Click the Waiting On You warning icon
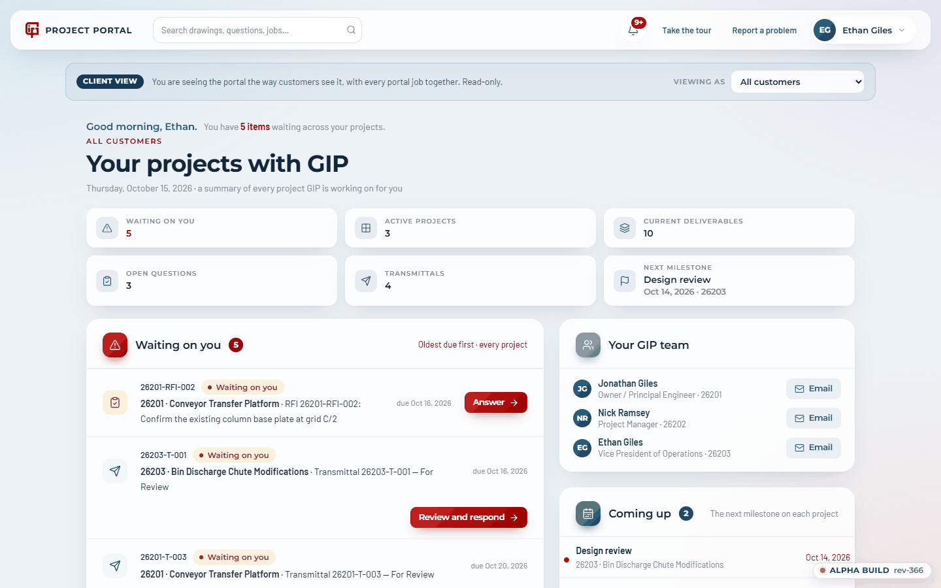Viewport: 941px width, 588px height. pos(107,228)
